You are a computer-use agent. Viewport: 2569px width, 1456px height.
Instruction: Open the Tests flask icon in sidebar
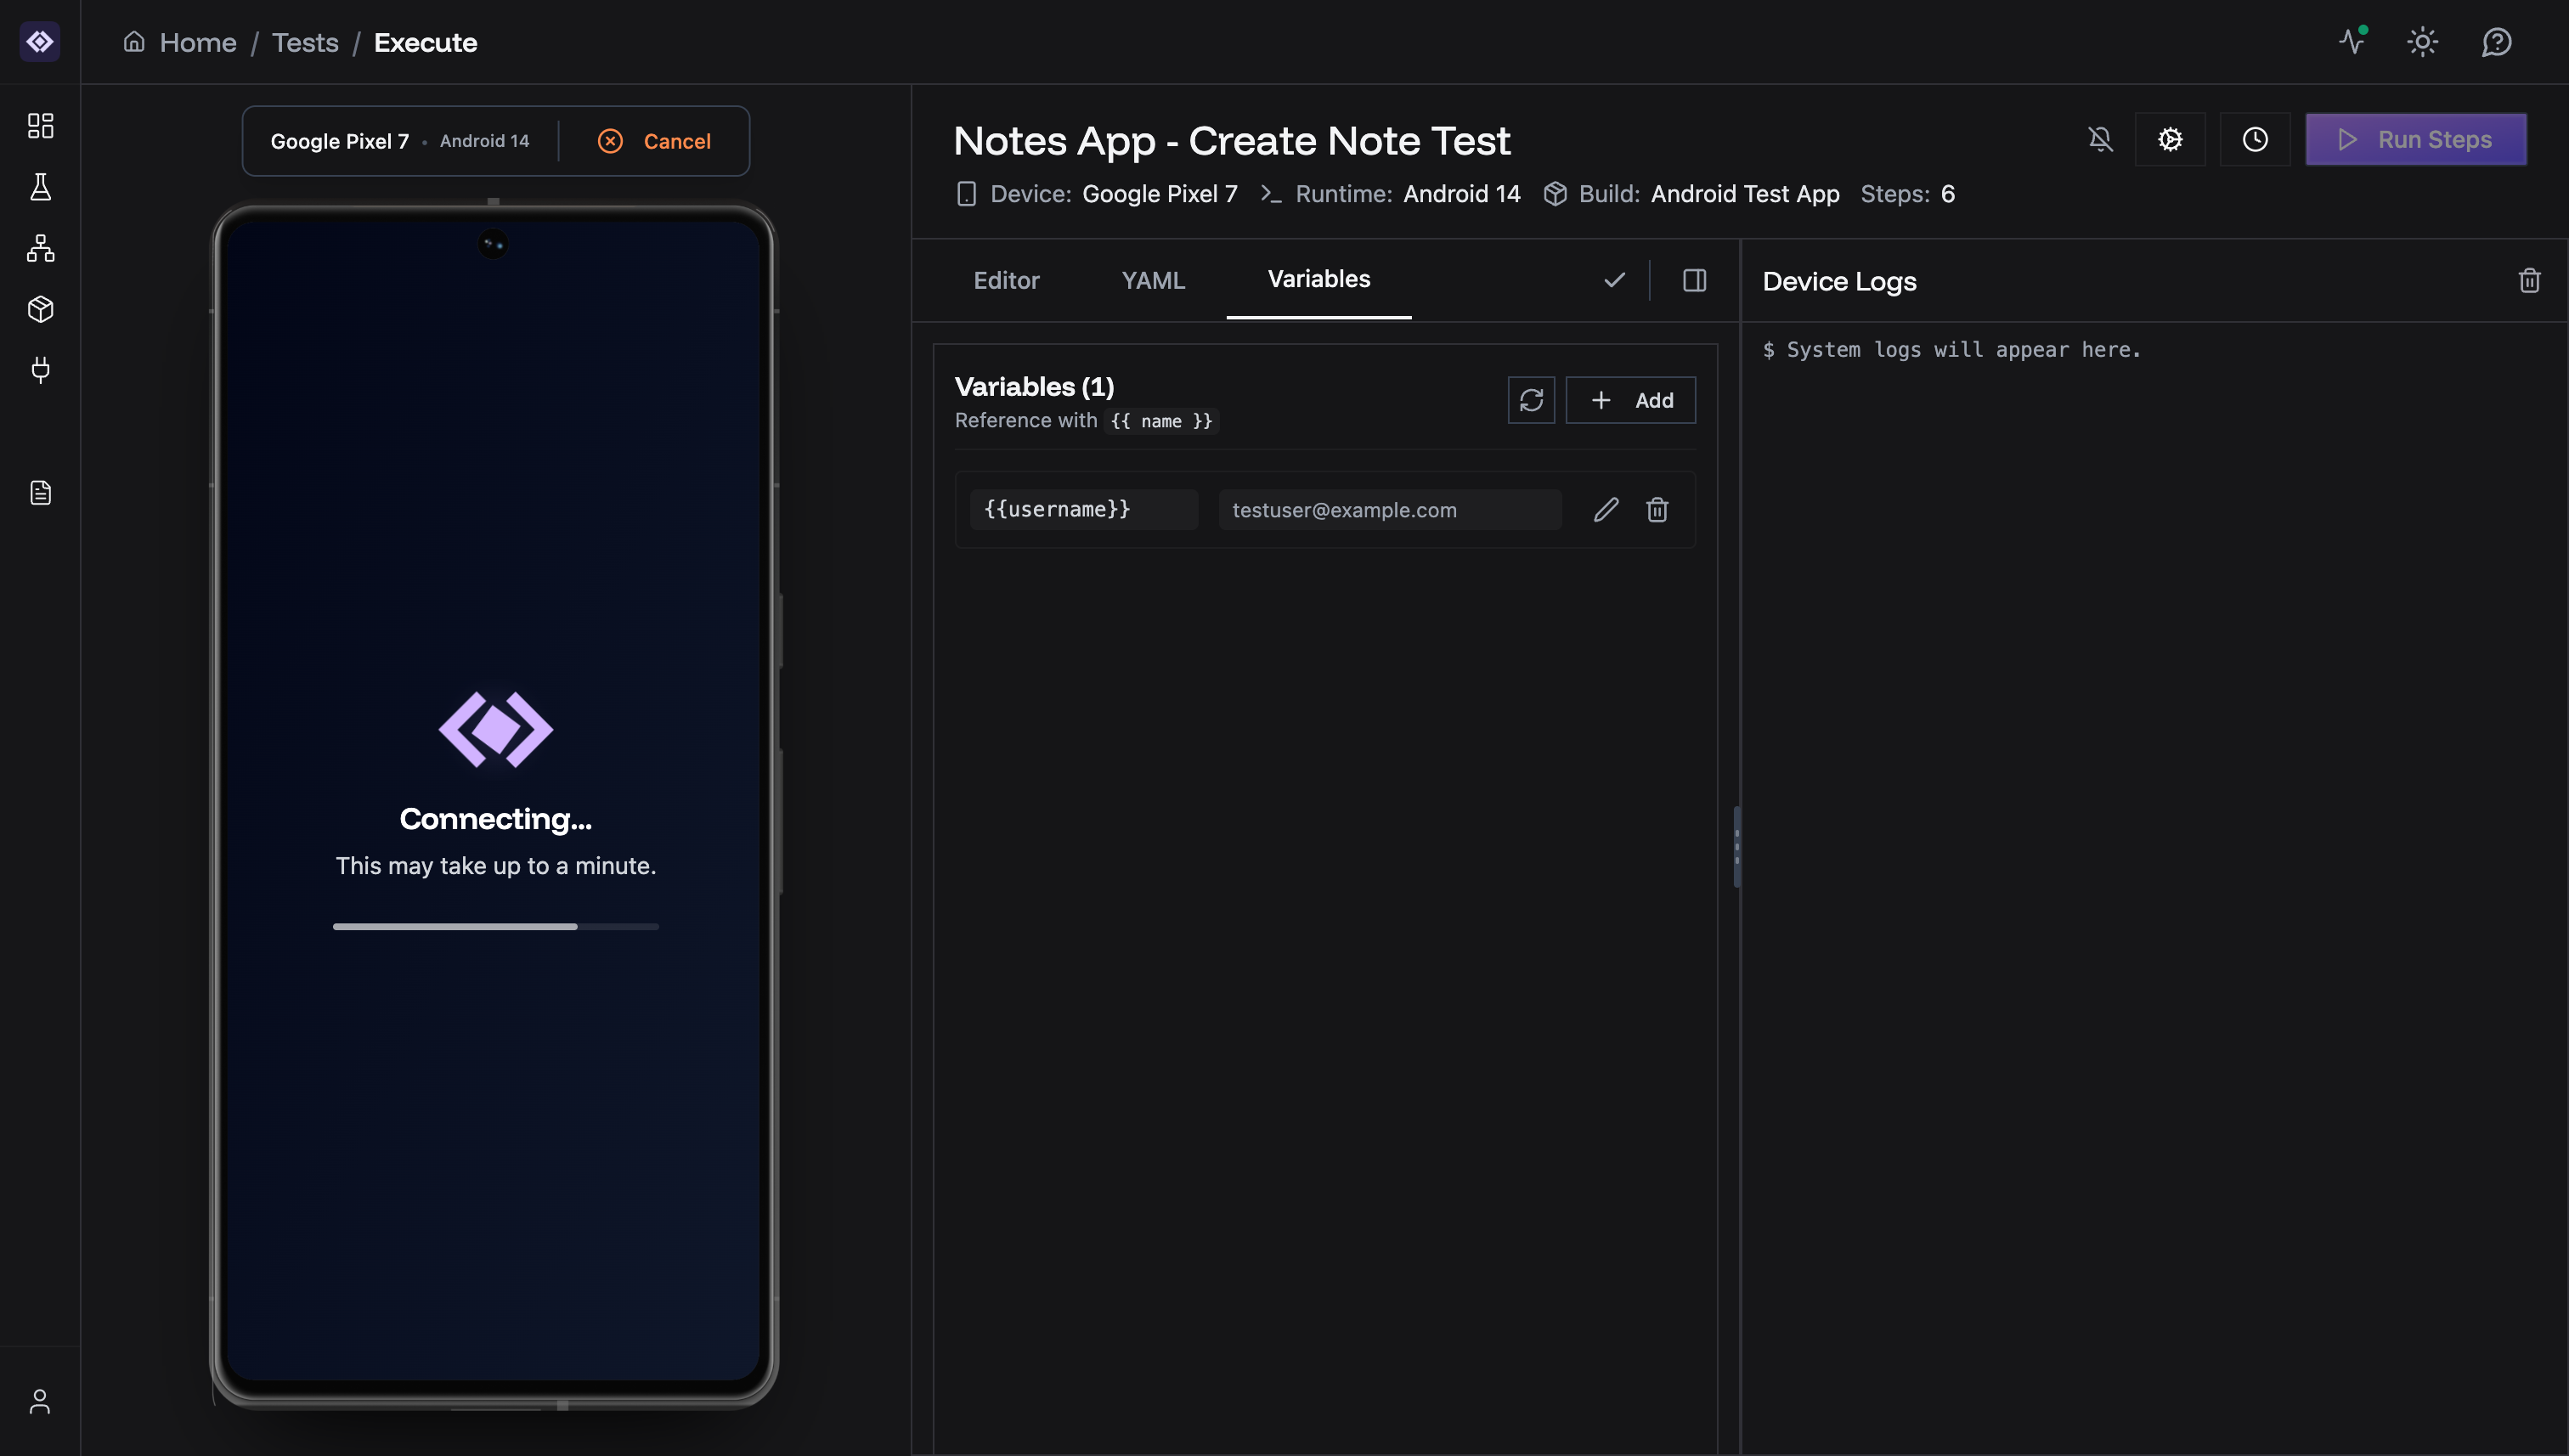40,187
